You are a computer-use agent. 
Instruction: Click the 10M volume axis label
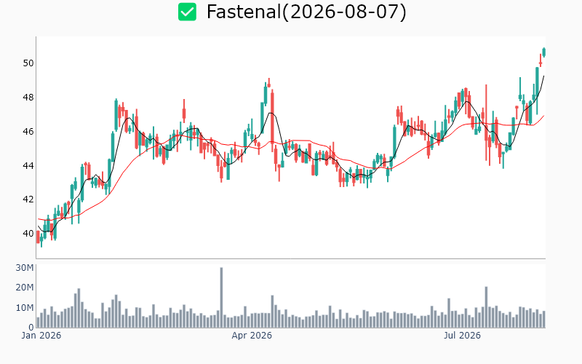tap(25, 307)
